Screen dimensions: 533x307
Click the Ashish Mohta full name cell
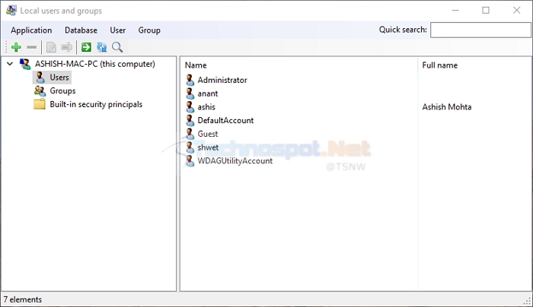coord(447,107)
